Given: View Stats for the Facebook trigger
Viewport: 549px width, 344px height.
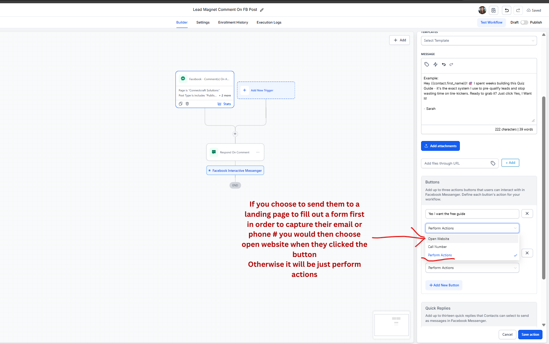Looking at the screenshot, I should (x=224, y=104).
